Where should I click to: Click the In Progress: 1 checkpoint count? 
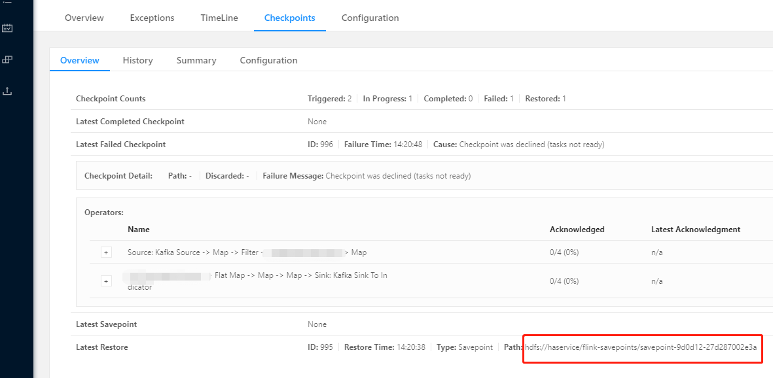click(x=387, y=98)
